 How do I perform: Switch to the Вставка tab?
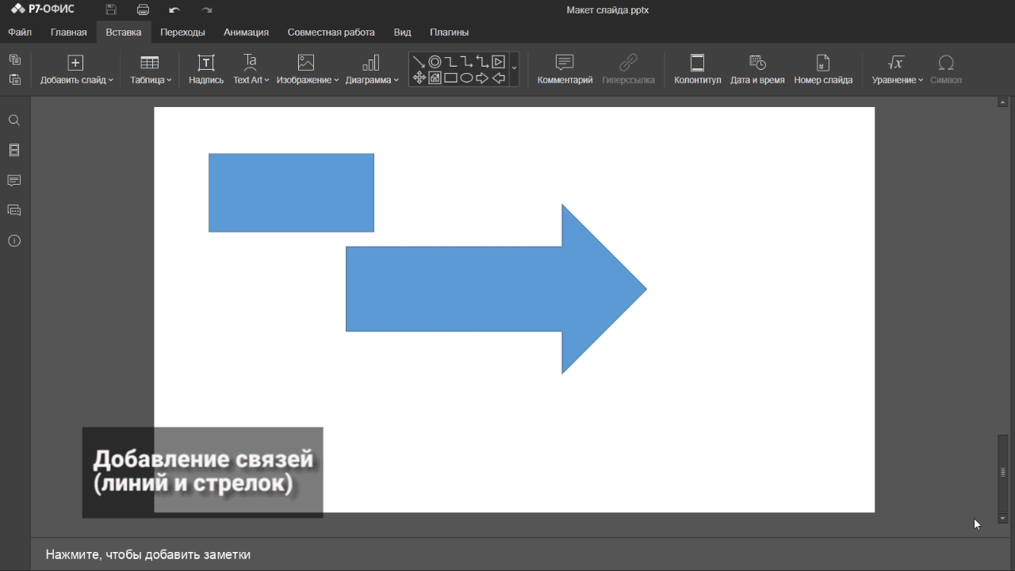[124, 33]
